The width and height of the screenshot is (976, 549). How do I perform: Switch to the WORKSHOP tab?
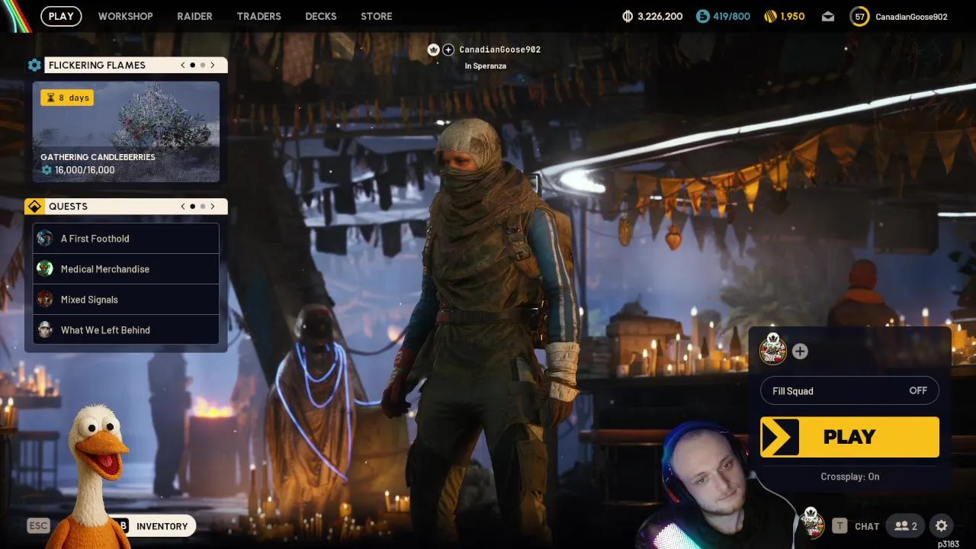click(125, 16)
